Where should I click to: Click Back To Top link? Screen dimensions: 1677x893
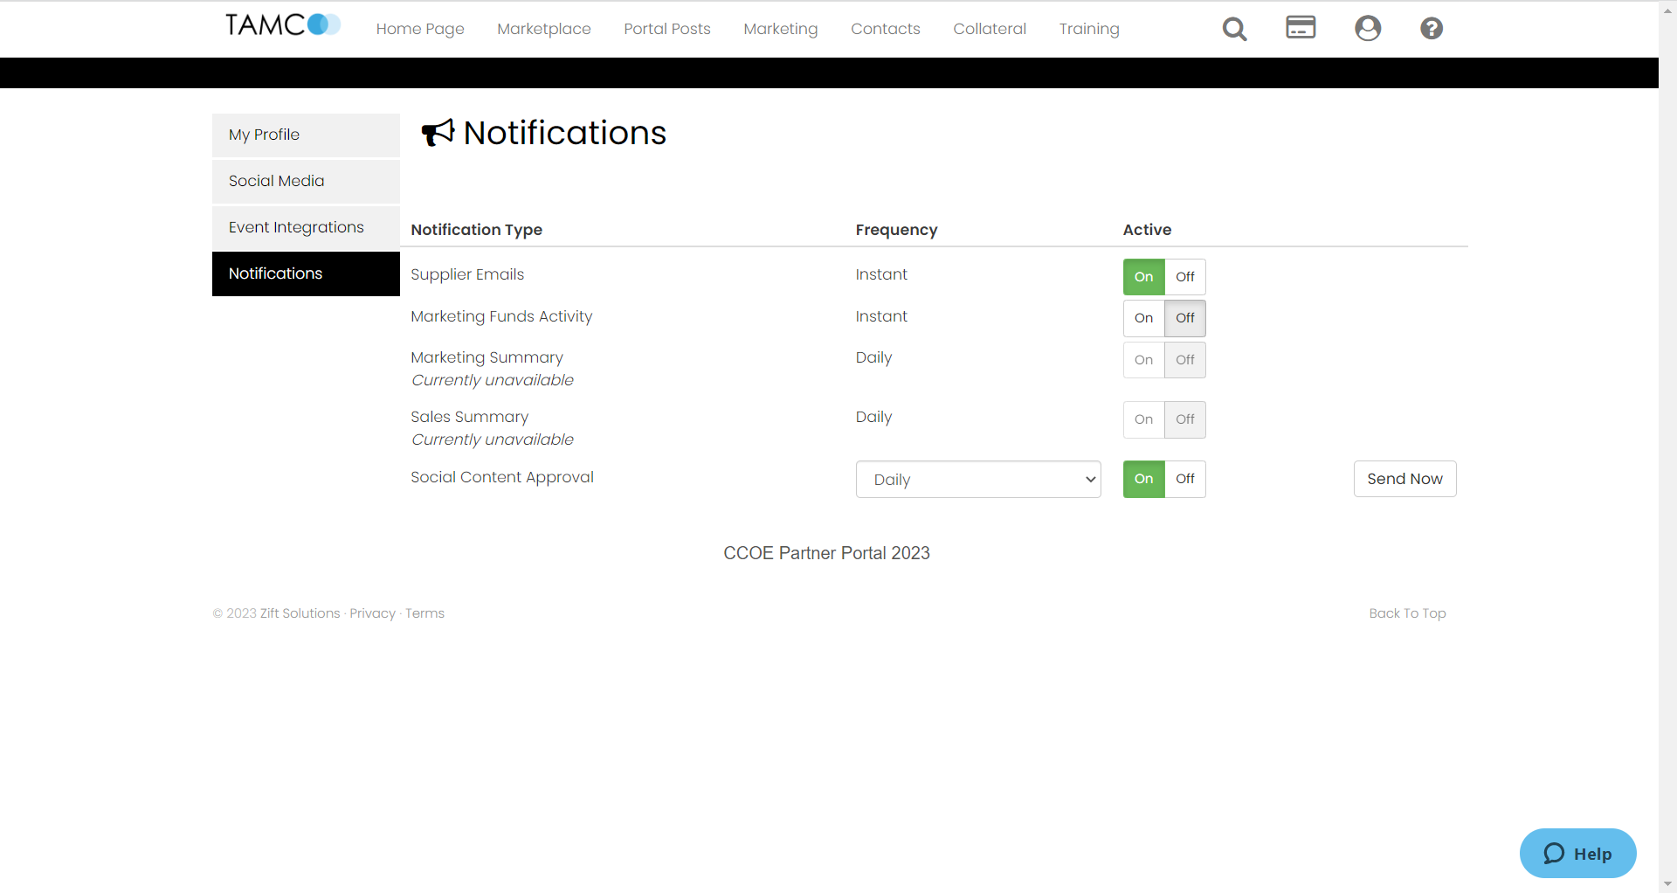tap(1407, 613)
